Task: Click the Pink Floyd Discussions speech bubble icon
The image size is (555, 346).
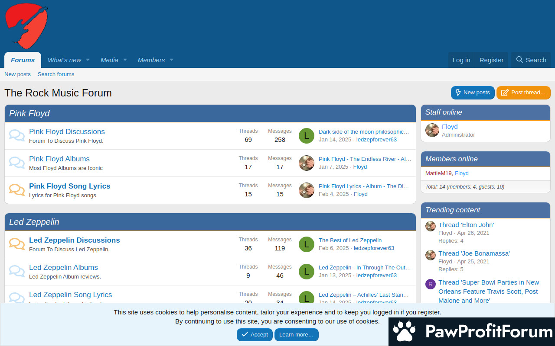Action: 17,135
